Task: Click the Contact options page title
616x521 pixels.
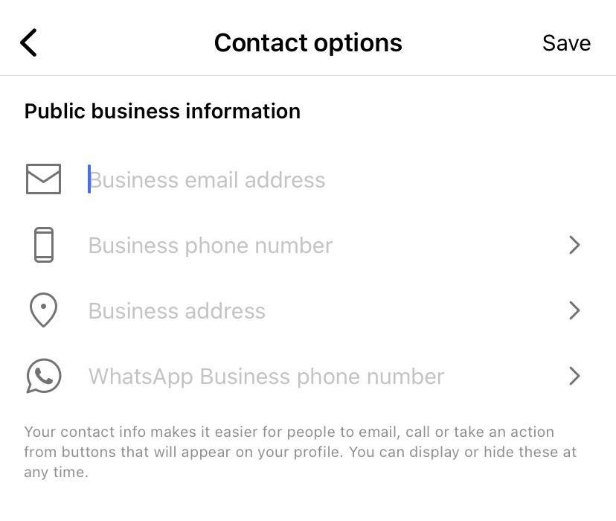Action: (x=308, y=43)
